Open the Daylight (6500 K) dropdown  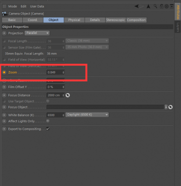(87, 115)
